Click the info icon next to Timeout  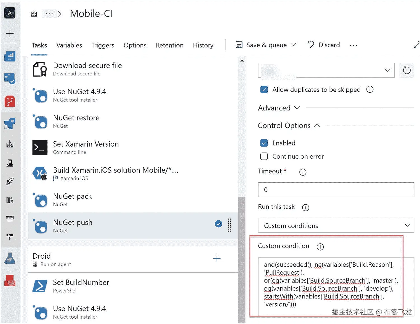tap(303, 172)
